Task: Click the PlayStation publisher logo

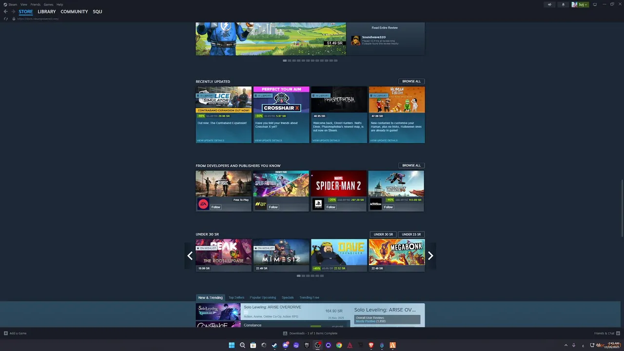Action: point(318,204)
